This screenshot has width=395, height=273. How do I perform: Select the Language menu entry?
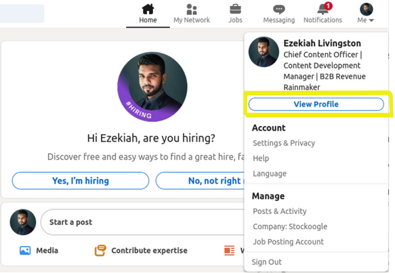[270, 173]
